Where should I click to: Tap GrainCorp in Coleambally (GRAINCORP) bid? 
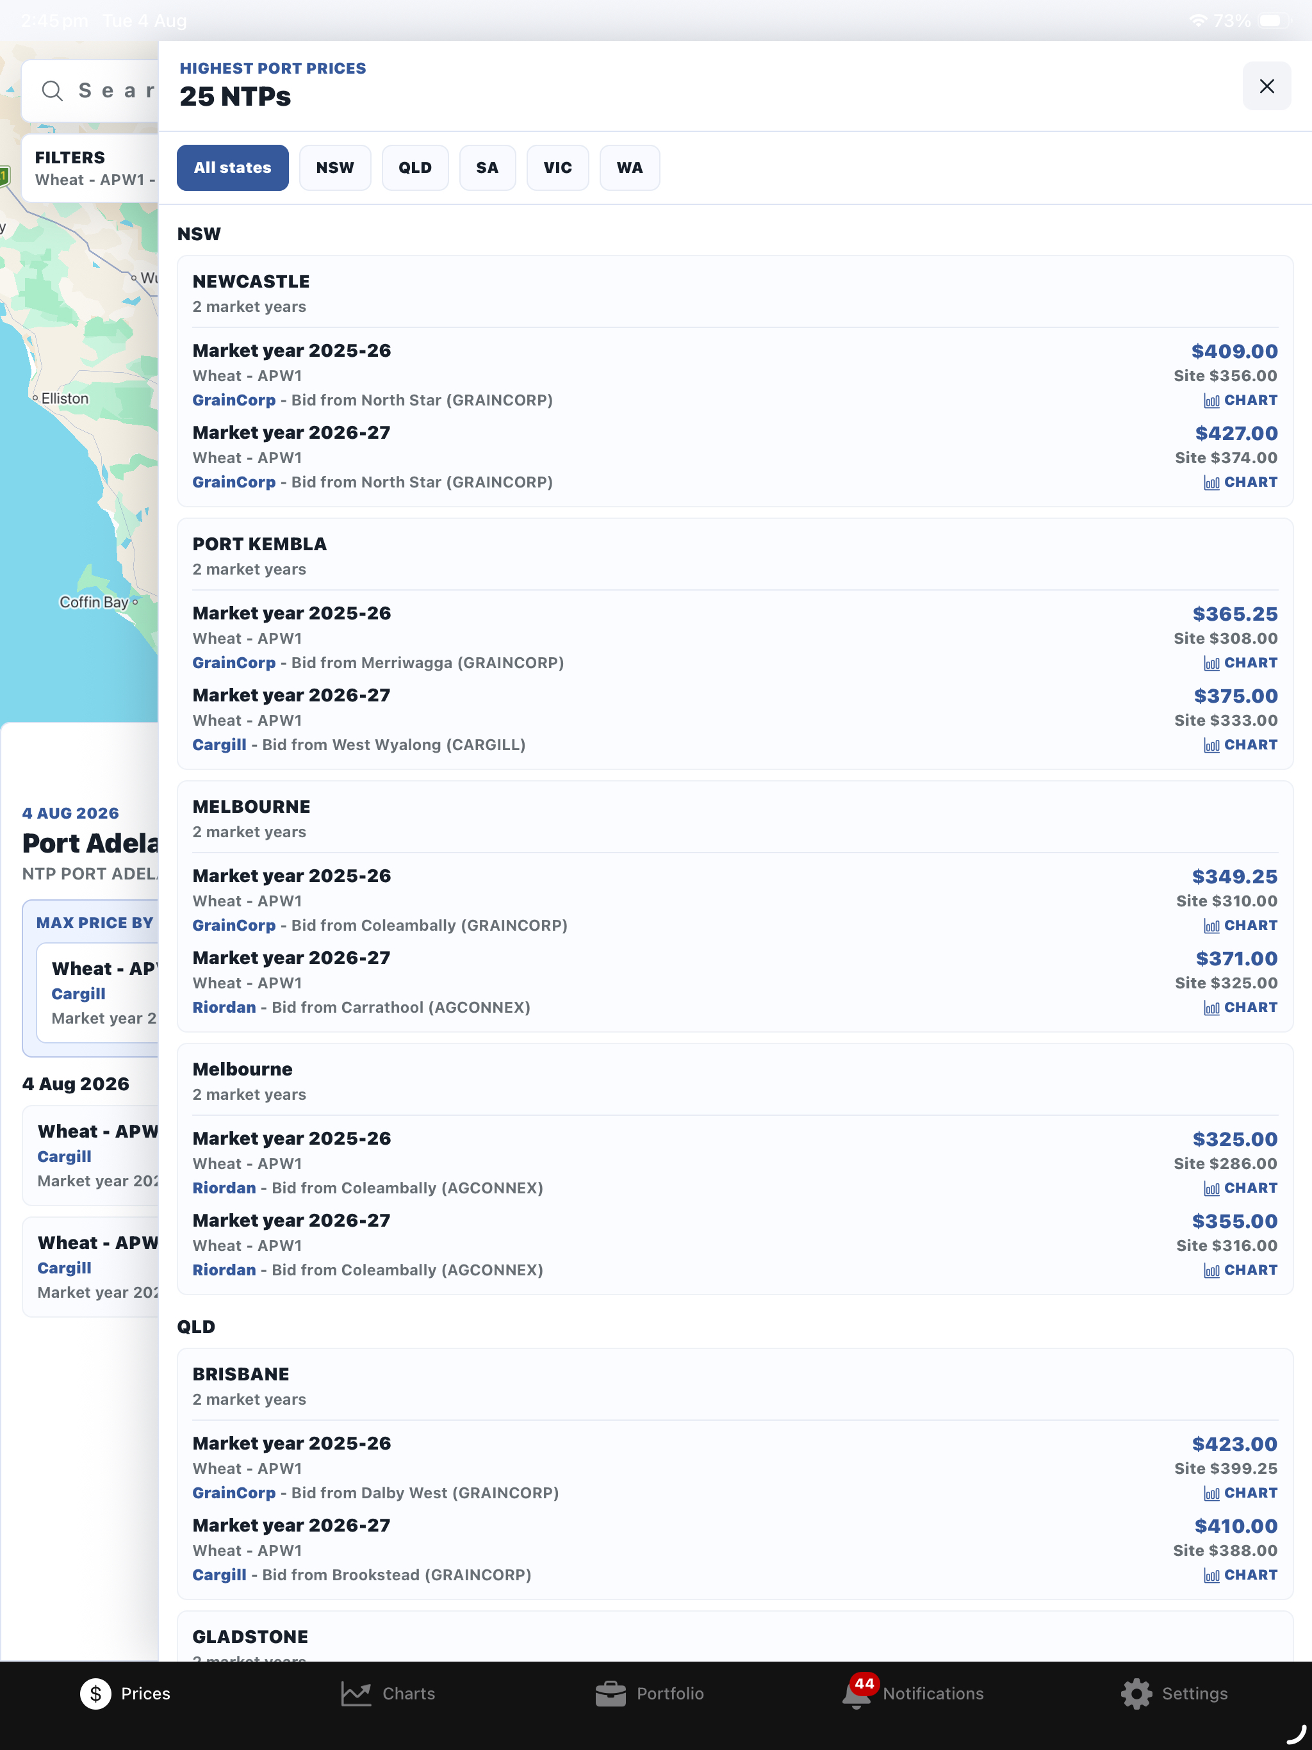(x=234, y=926)
